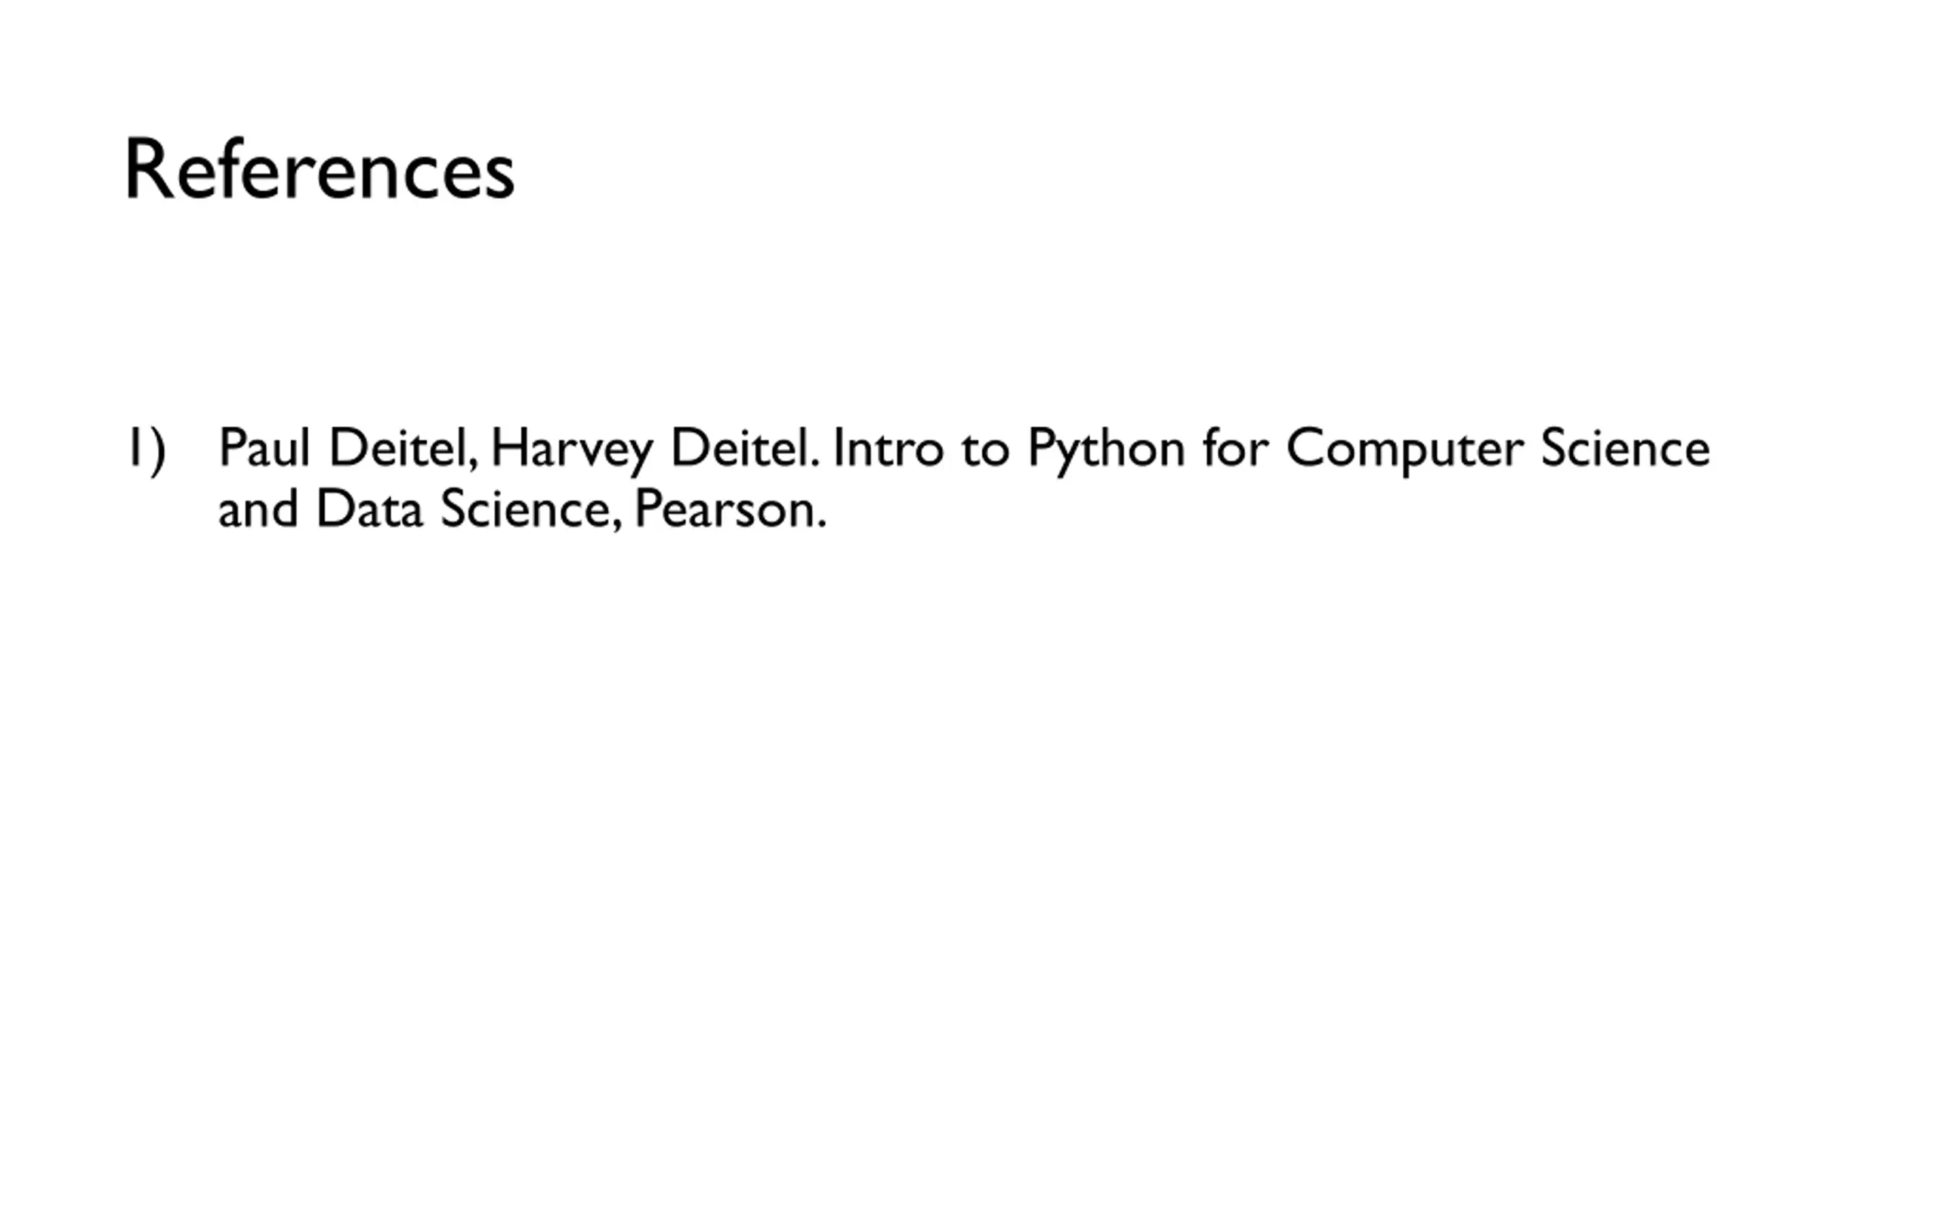Click Science at the end of first line
This screenshot has height=1209, width=1934.
pyautogui.click(x=1626, y=447)
